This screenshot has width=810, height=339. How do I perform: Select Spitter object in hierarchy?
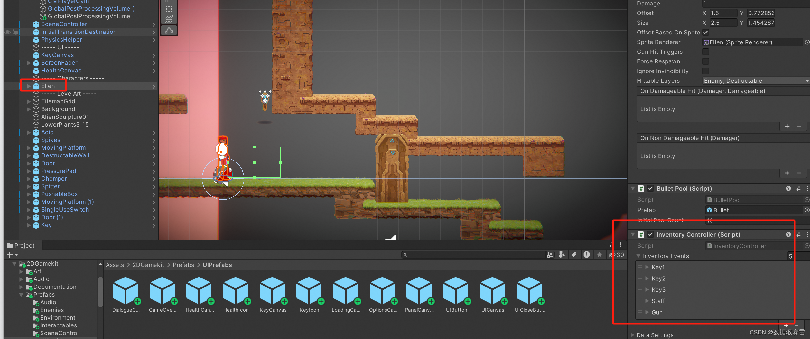[50, 186]
